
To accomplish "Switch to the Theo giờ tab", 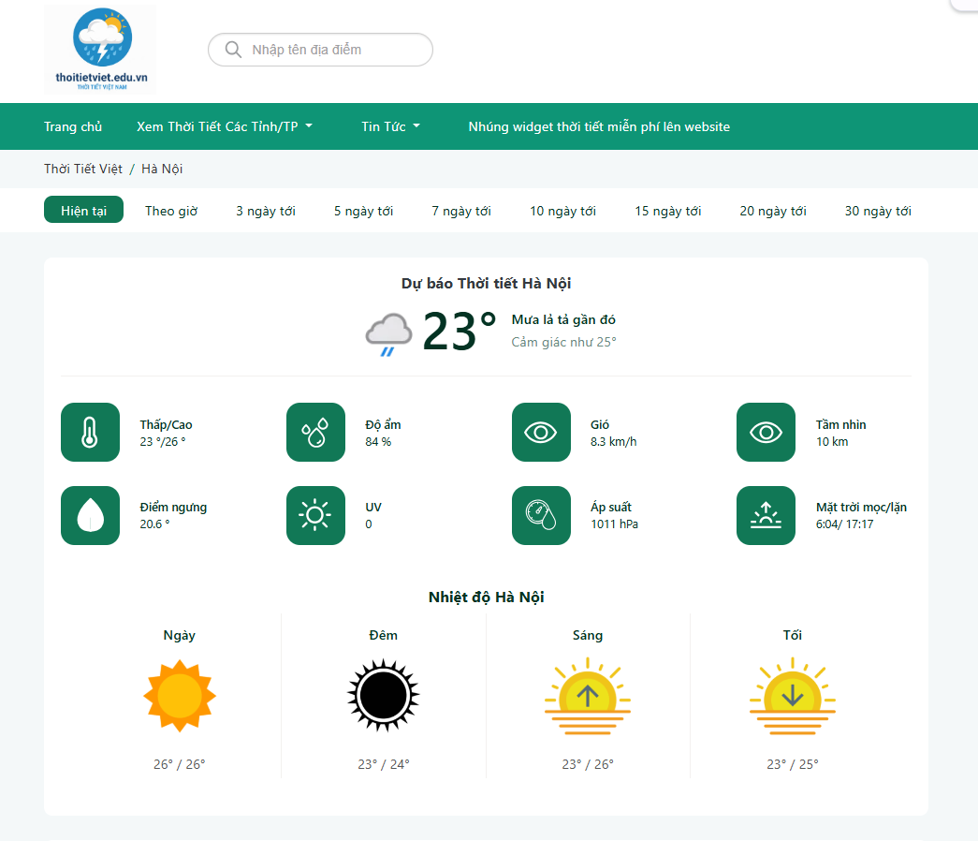I will tap(171, 211).
